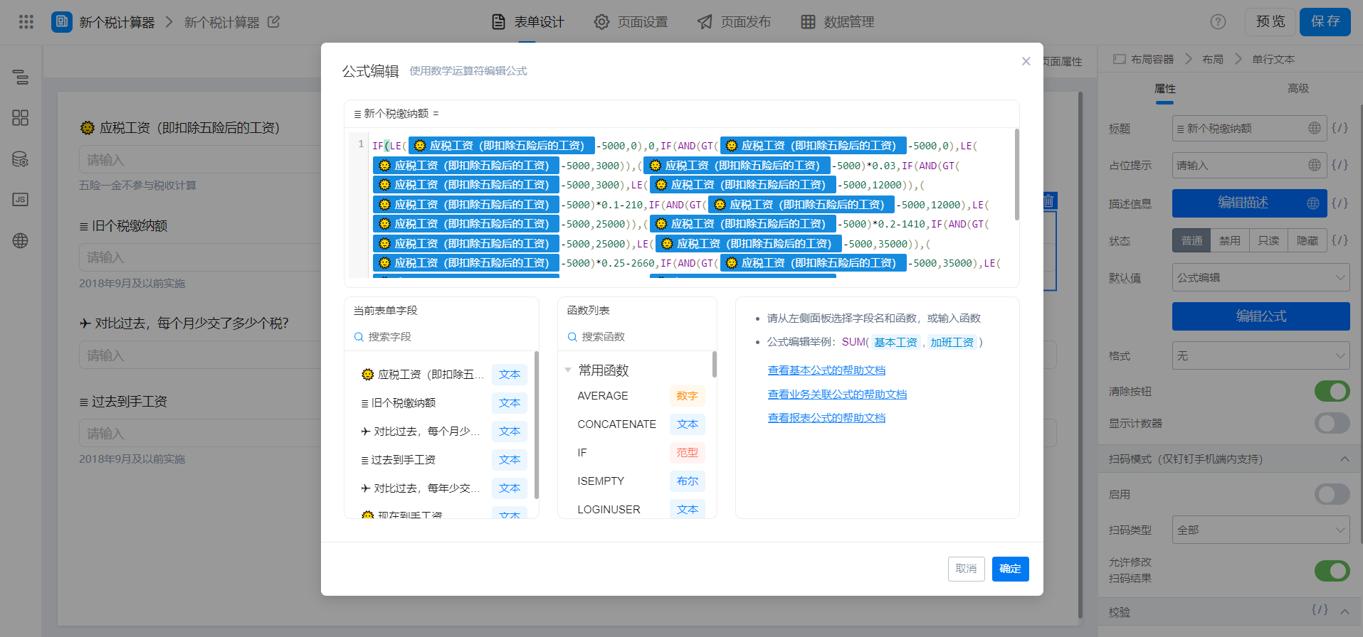Screen dimensions: 1363x637
Task: Collapse the 校验 section
Action: click(1344, 611)
